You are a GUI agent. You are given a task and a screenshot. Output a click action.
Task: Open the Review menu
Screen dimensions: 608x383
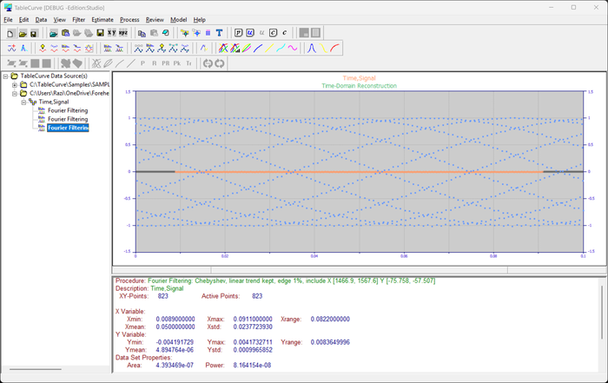click(155, 20)
